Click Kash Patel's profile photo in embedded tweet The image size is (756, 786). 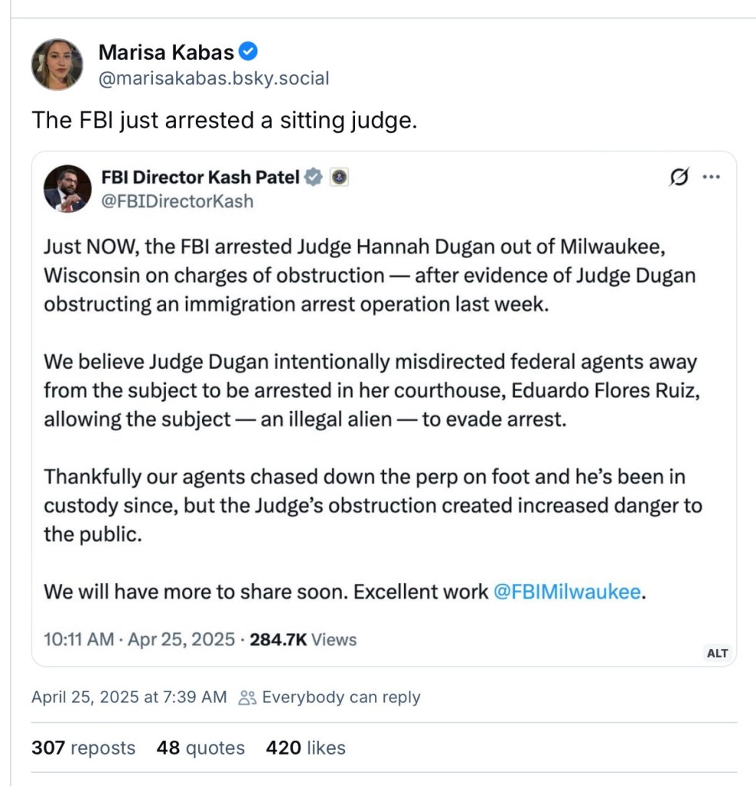tap(68, 188)
